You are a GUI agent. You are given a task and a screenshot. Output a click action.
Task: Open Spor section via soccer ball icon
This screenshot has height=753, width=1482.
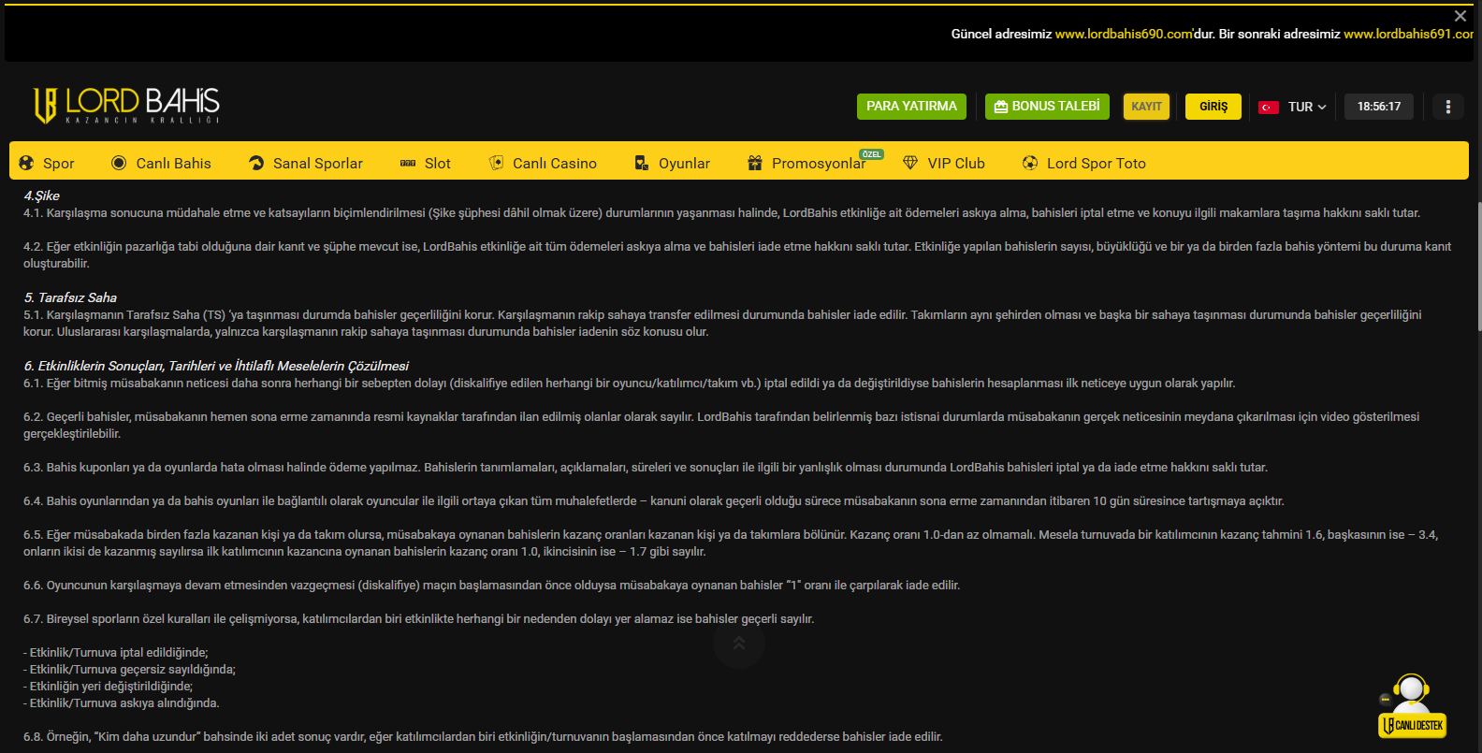pyautogui.click(x=26, y=163)
